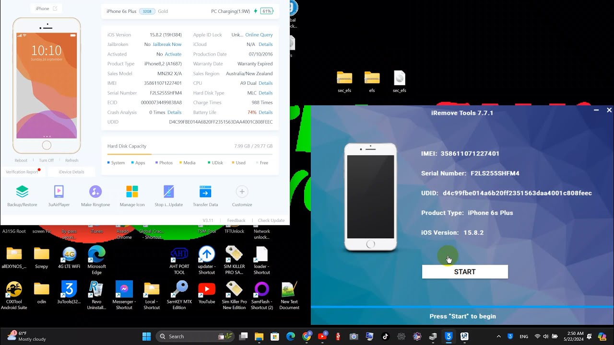The height and width of the screenshot is (345, 614).
Task: Click the Activate link
Action: pos(173,54)
